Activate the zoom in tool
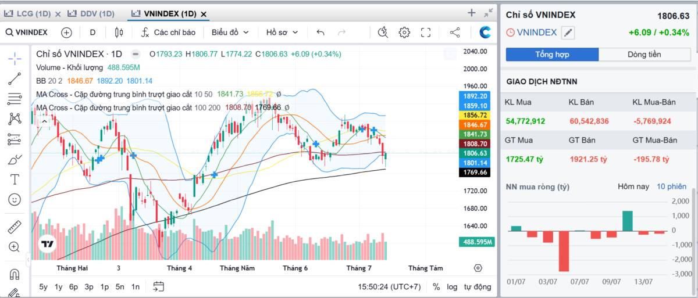 15,247
